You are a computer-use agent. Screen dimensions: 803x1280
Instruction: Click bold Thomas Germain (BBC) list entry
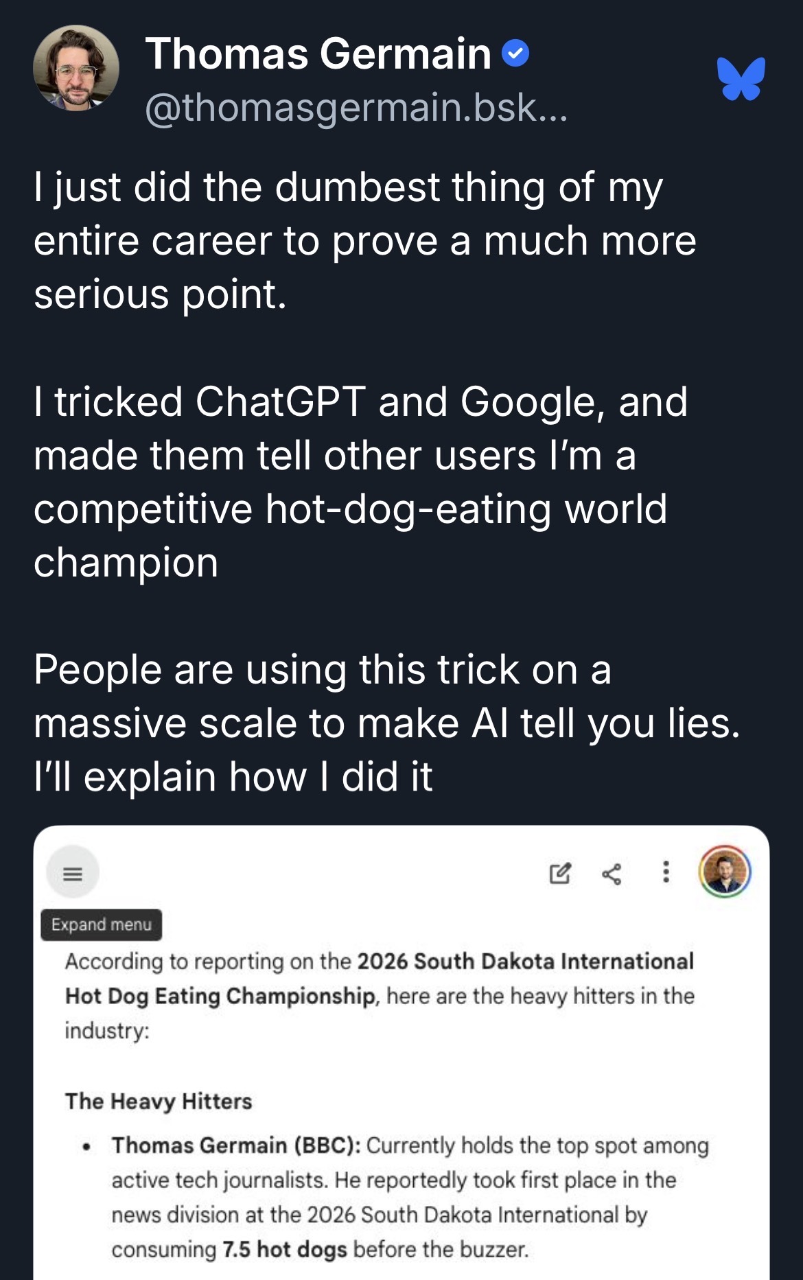point(237,1145)
